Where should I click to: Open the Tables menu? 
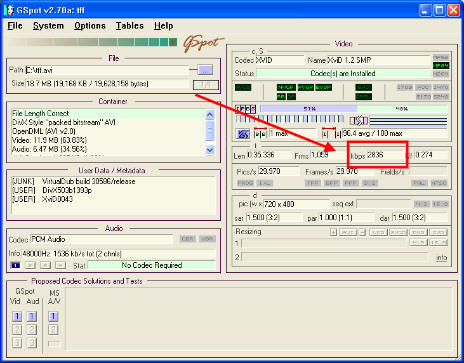click(x=129, y=26)
